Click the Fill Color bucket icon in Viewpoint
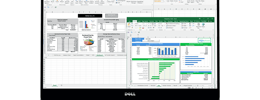Viewport: 260px width, 100px height. [140, 28]
